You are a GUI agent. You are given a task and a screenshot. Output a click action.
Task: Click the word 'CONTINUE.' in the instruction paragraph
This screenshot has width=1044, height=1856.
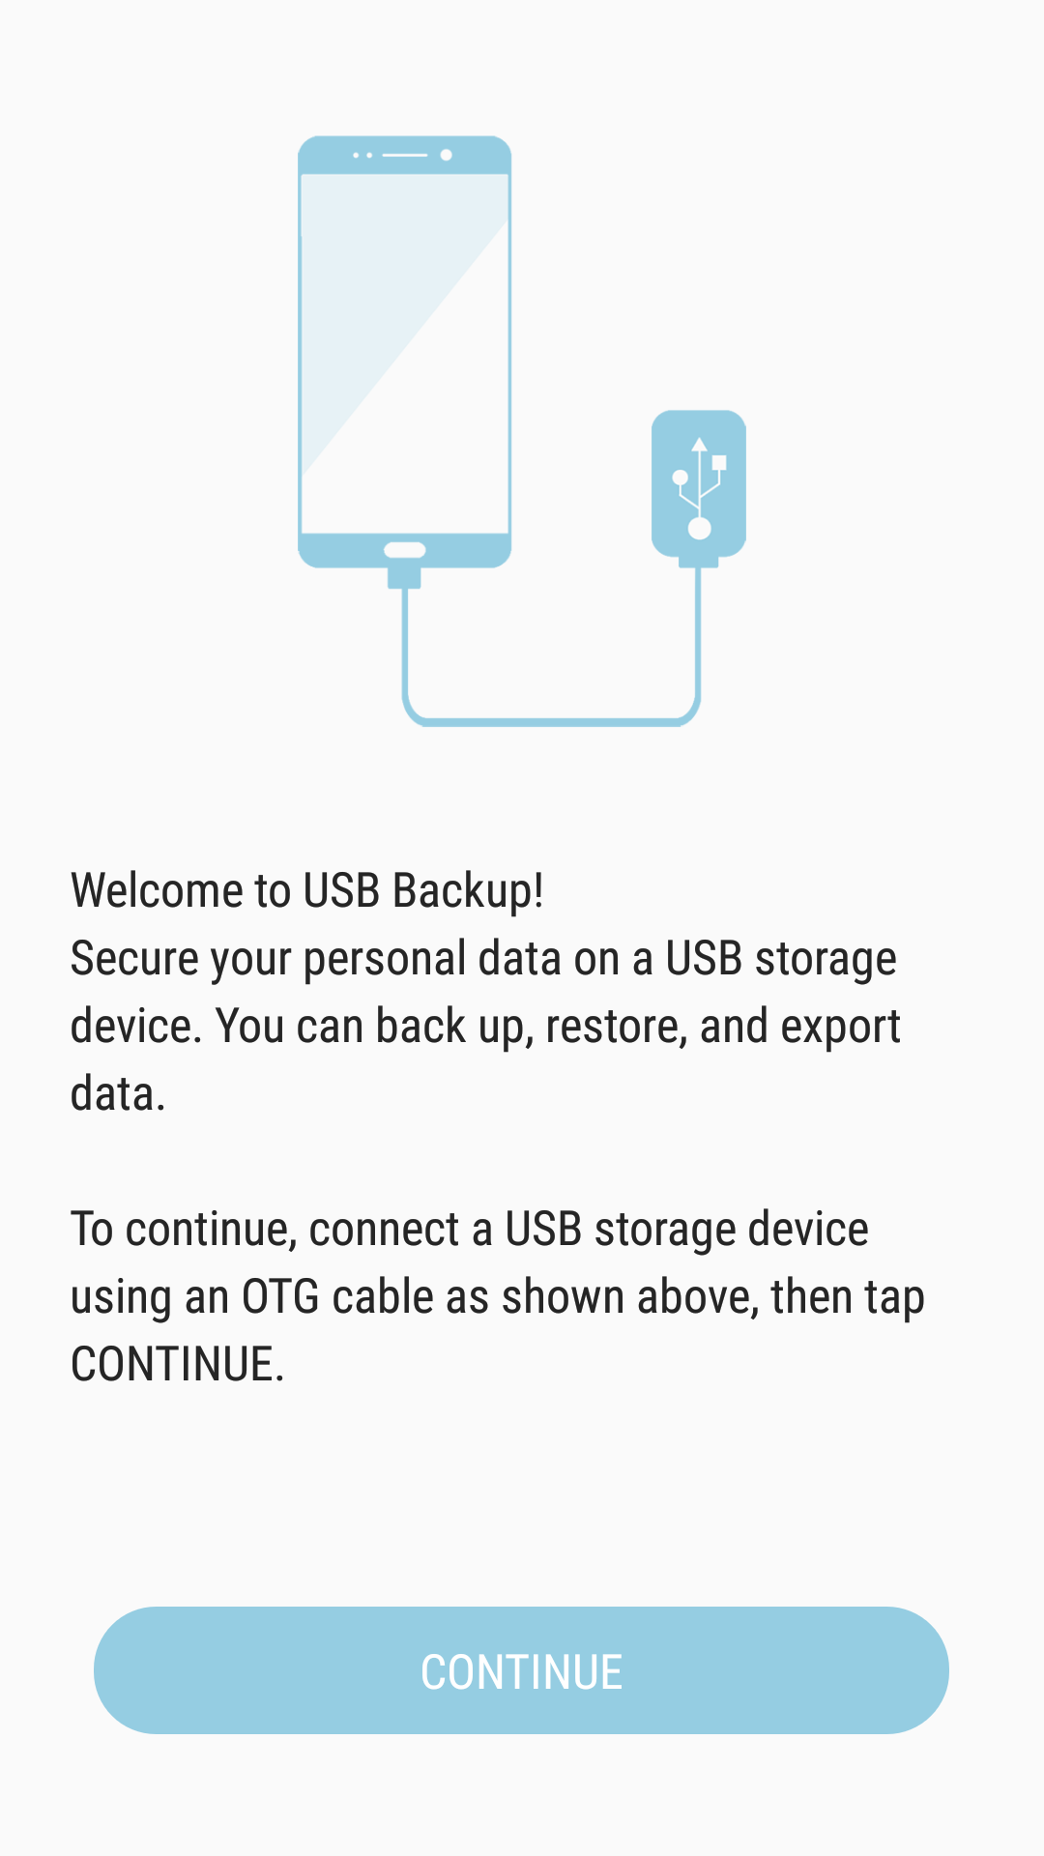(x=178, y=1365)
